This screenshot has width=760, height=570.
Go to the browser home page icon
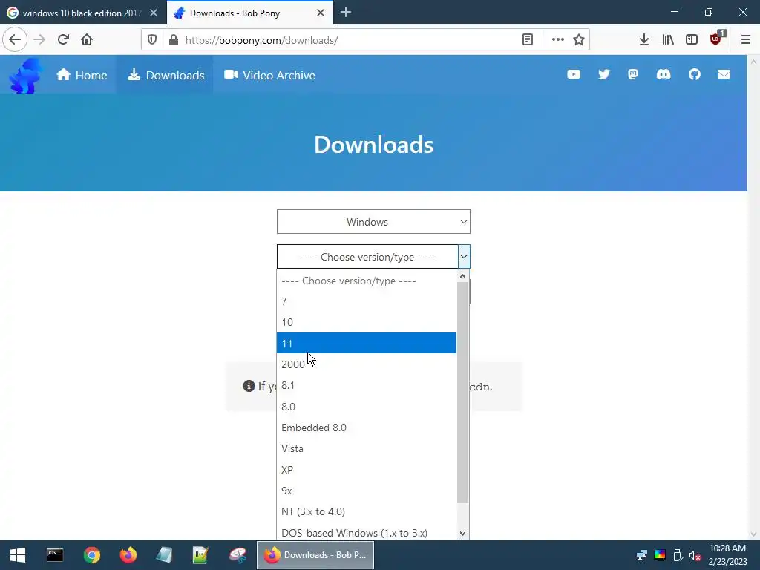tap(87, 39)
